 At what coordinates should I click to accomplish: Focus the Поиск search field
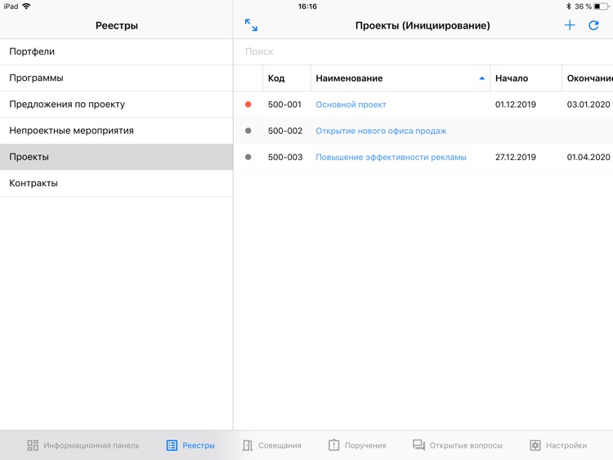(423, 51)
